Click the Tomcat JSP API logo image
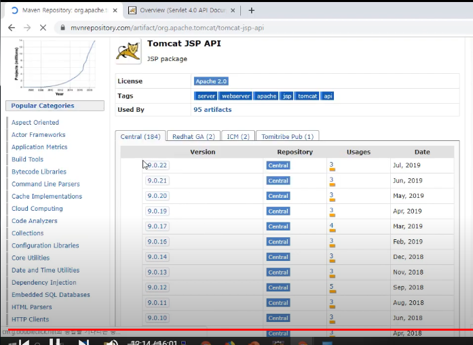Screen dimensions: 473x345 click(128, 52)
